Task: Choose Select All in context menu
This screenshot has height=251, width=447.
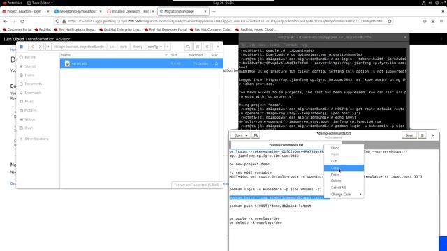Action: click(x=344, y=188)
